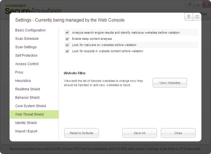
Task: Select Identity Shield in sidebar
Action: pyautogui.click(x=26, y=123)
